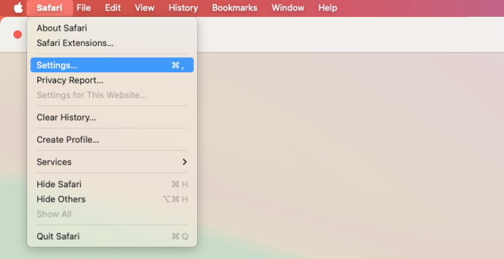Image resolution: width=504 pixels, height=259 pixels.
Task: Open Settings… from the Safari menu
Action: point(112,65)
